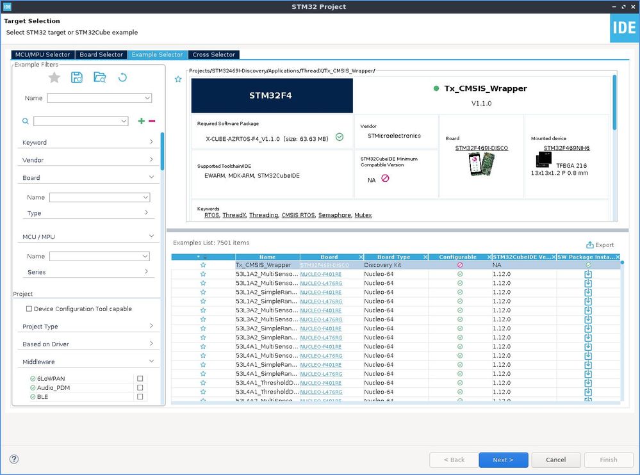Click the STM32F469NIH6 chip image
Viewport: 640px width, 475px height.
tap(544, 159)
